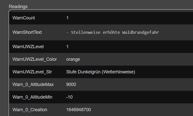
Task: Click the creation timestamp 1646948700
Action: 79,110
